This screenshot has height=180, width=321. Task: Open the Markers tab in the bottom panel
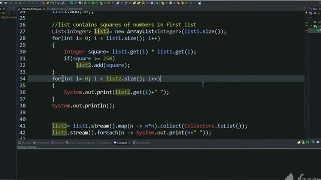click(x=25, y=142)
